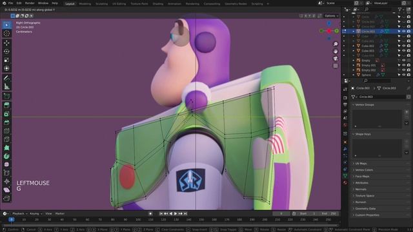Choose the Add Cube tool
The width and height of the screenshot is (413, 232).
click(x=6, y=96)
